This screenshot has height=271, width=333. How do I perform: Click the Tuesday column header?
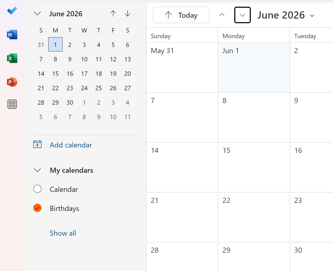tap(305, 36)
